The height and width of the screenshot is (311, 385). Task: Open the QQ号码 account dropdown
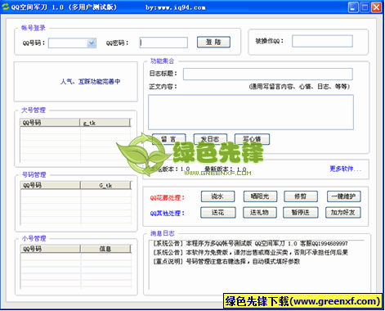pos(92,43)
